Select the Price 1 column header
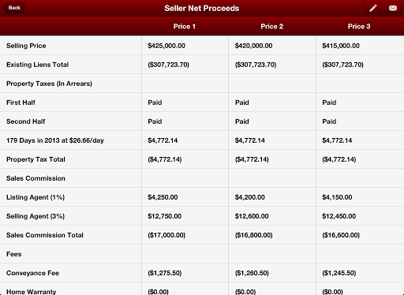404x295 pixels. tap(185, 26)
